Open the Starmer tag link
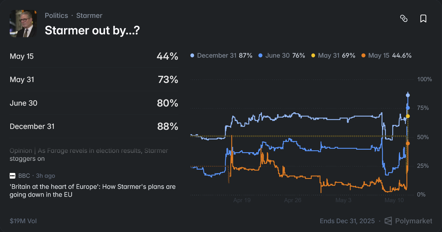 (89, 16)
